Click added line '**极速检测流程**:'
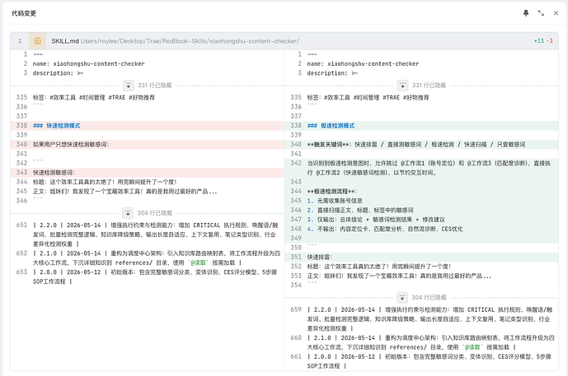Image resolution: width=568 pixels, height=376 pixels. coord(332,192)
